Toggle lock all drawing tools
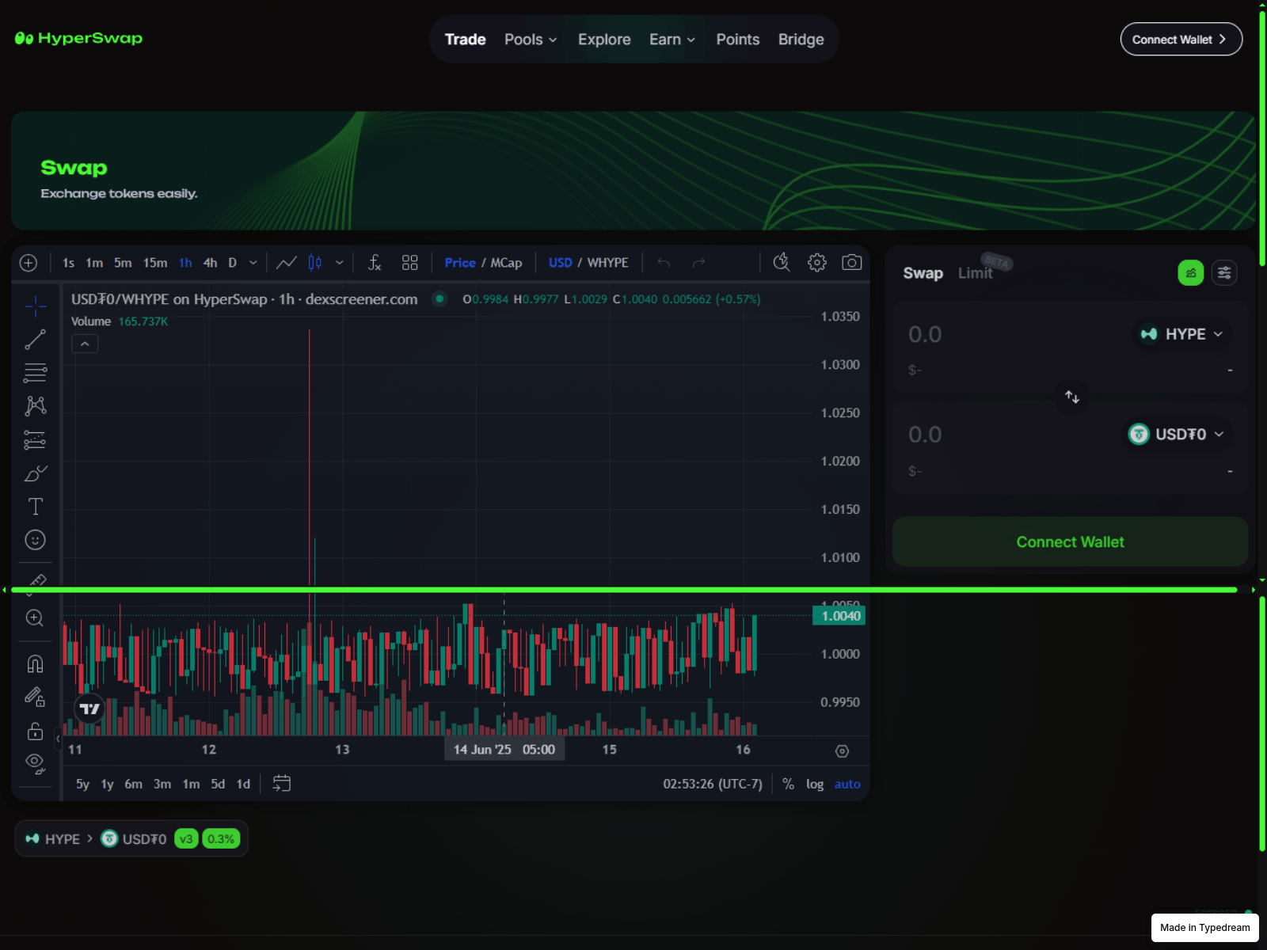Image resolution: width=1267 pixels, height=950 pixels. 35,731
